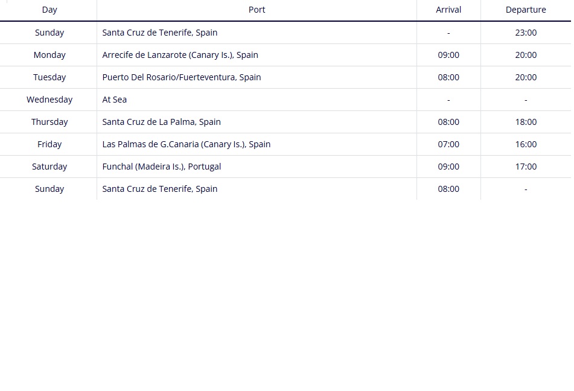
Task: Click the Tuesday day cell
Action: (49, 77)
